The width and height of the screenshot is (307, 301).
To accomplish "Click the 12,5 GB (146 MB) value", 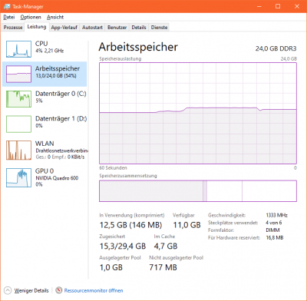I will pyautogui.click(x=130, y=225).
